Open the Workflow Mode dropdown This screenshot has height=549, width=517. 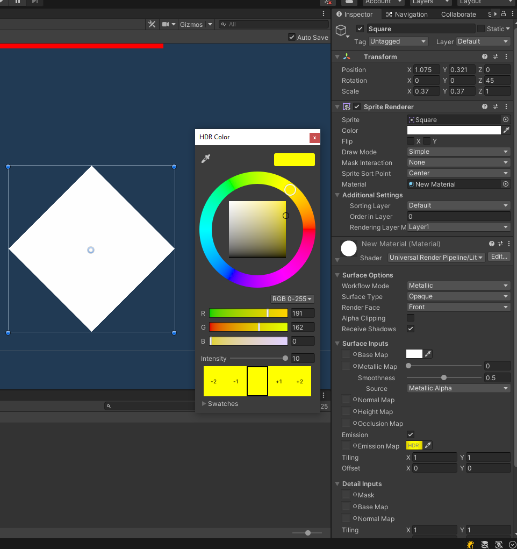tap(458, 286)
